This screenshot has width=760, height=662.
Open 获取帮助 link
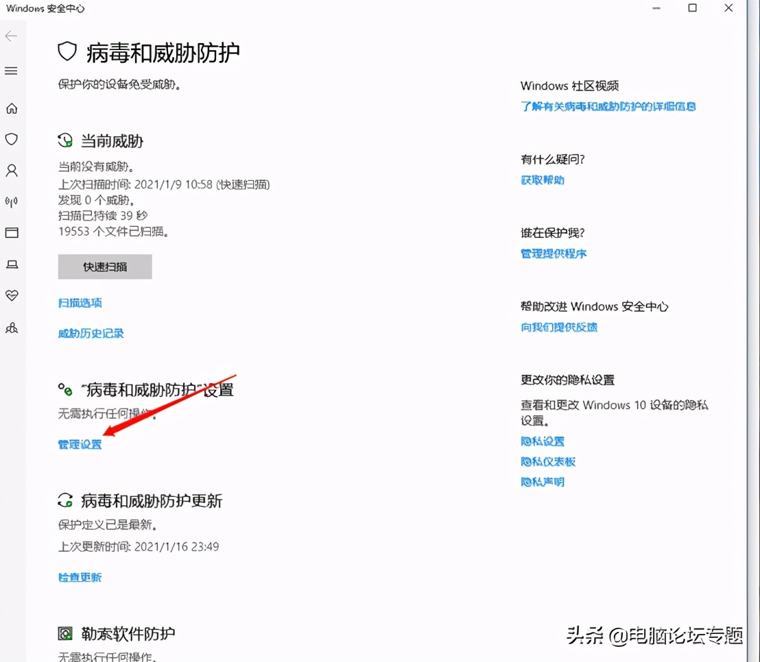pyautogui.click(x=542, y=180)
